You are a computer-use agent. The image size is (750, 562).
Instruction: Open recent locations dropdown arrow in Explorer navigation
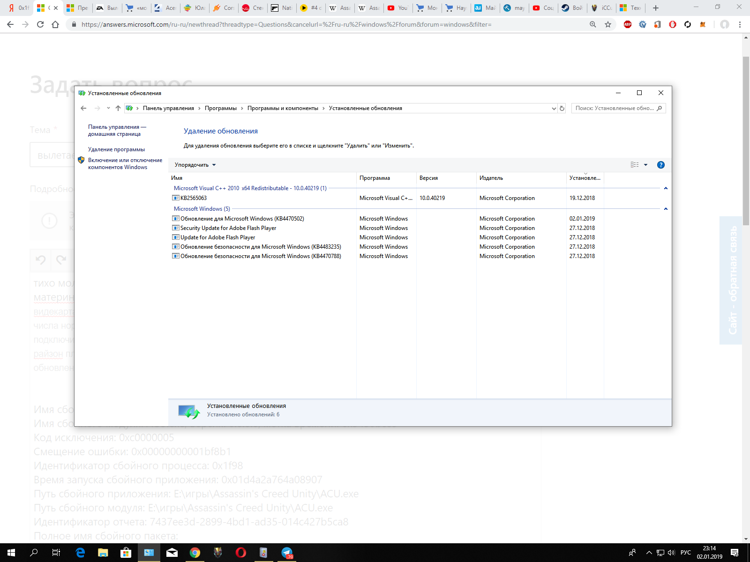[x=108, y=108]
